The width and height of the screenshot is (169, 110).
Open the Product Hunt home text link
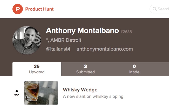click(39, 9)
